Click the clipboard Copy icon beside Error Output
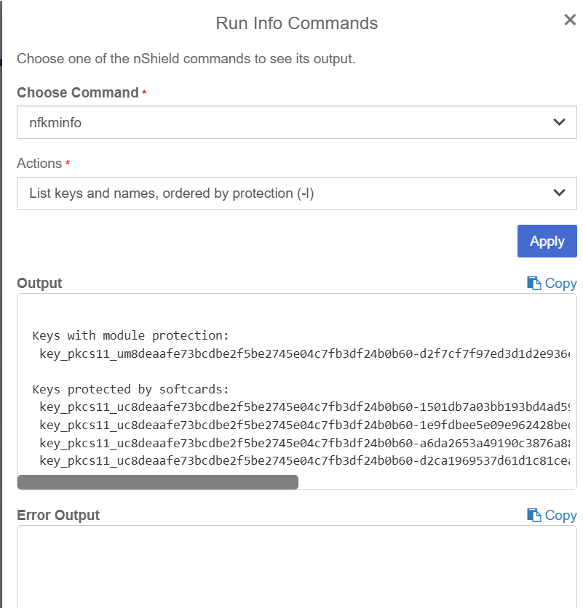 pyautogui.click(x=534, y=515)
